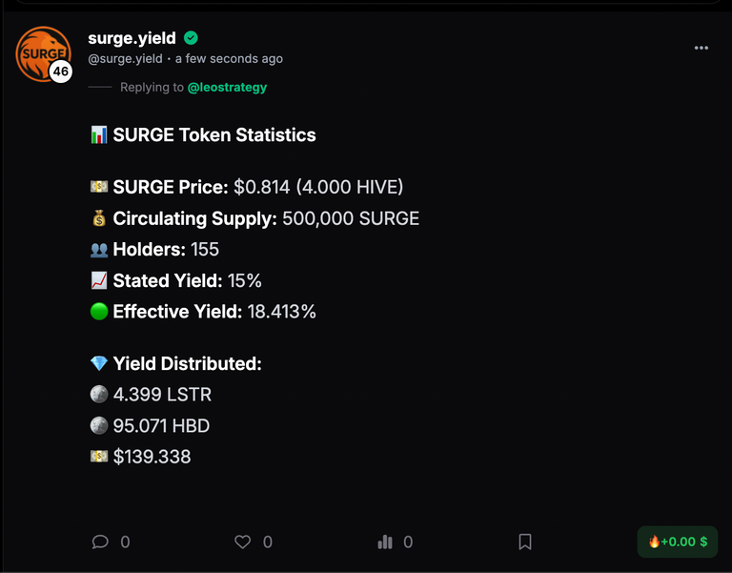Click the reply count number next to comment icon
The width and height of the screenshot is (732, 573).
(x=125, y=542)
